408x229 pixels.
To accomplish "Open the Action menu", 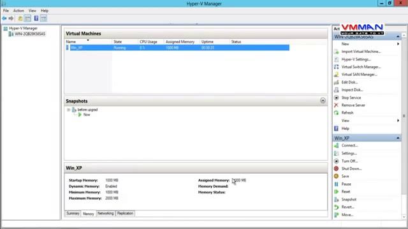I will click(x=18, y=11).
